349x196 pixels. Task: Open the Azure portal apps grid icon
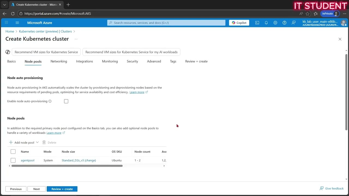6,23
